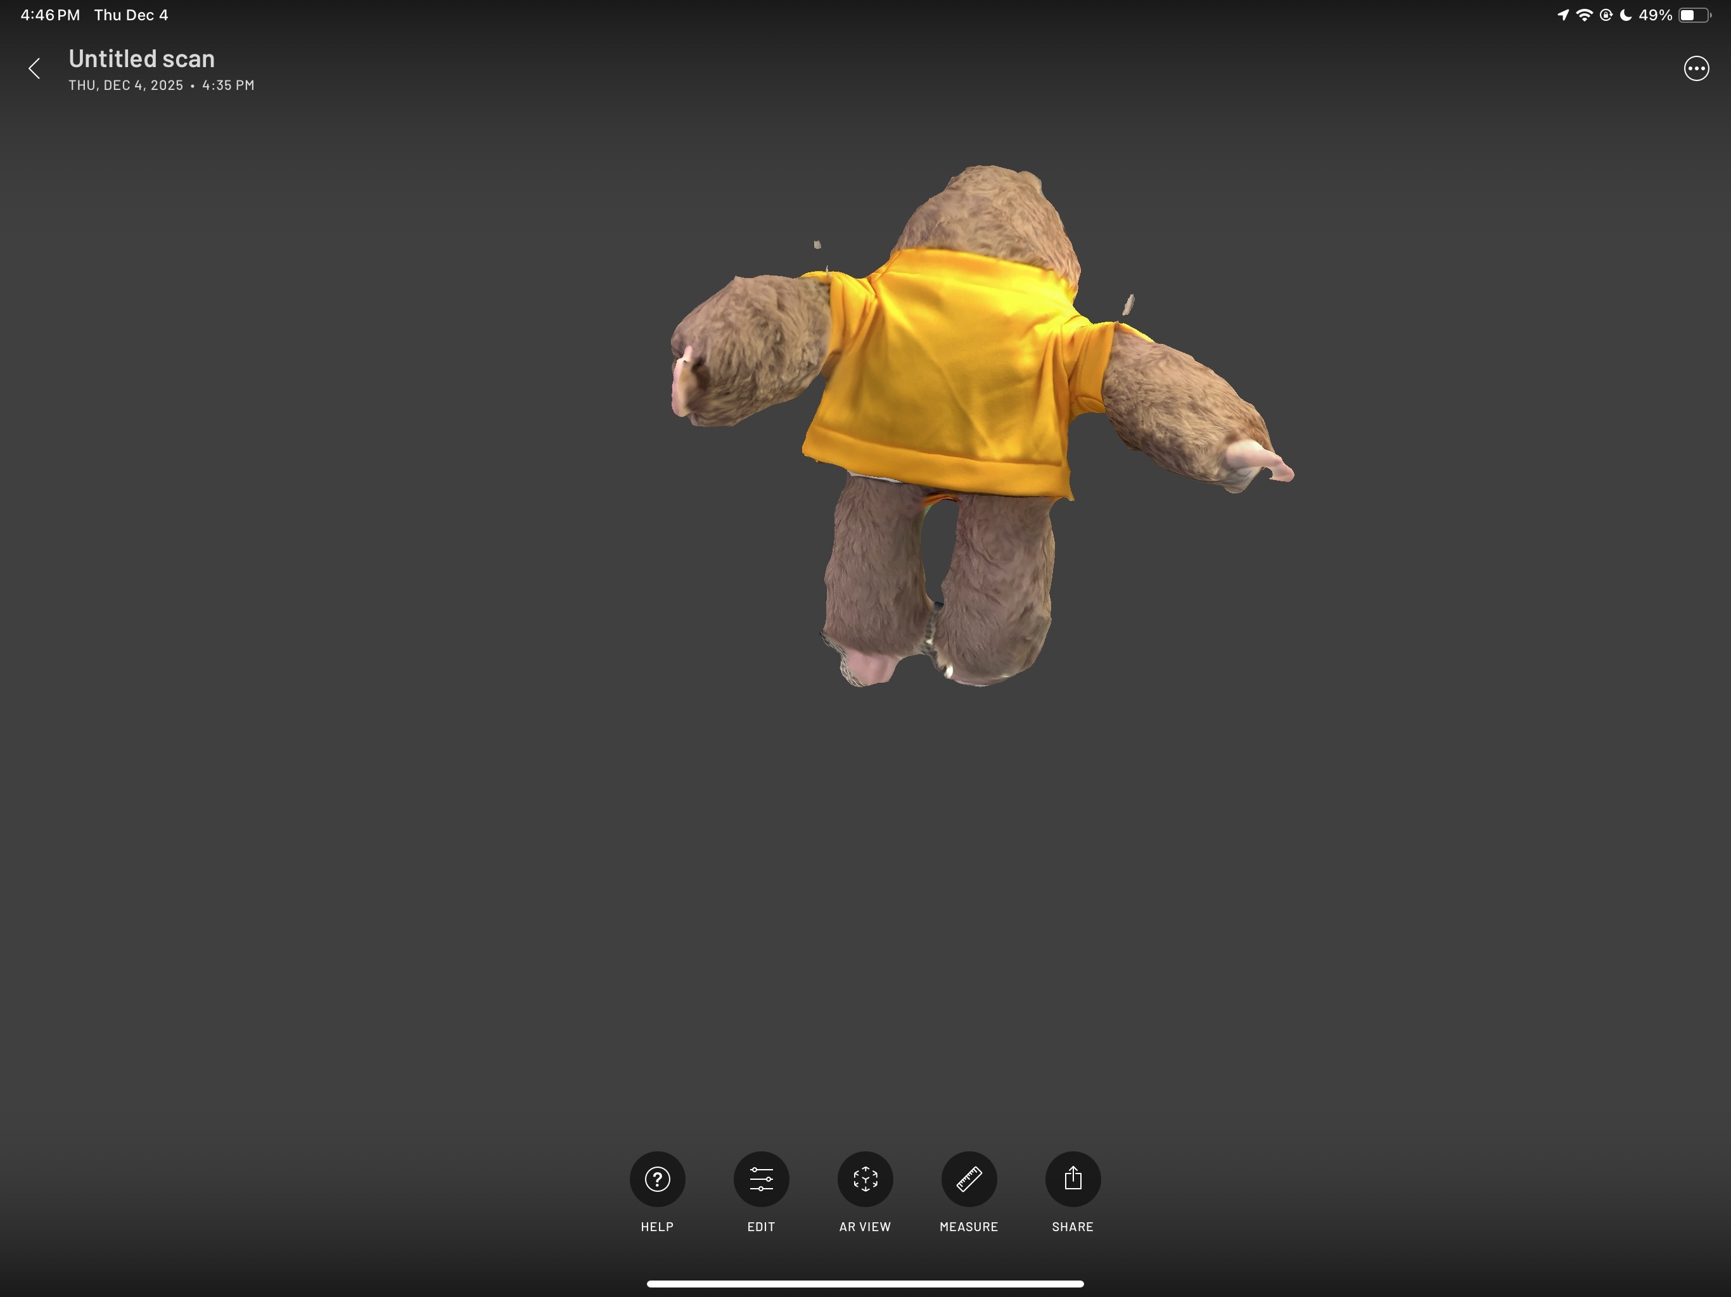
Task: Select the Edit tool
Action: (x=760, y=1179)
